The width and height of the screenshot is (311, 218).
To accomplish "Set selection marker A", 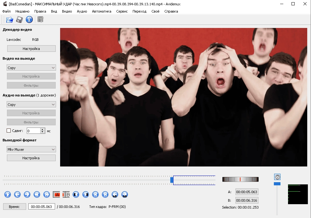I will click(56, 194).
